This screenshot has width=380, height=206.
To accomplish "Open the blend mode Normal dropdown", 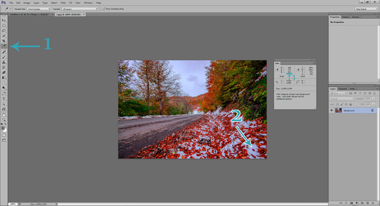I will pos(342,99).
